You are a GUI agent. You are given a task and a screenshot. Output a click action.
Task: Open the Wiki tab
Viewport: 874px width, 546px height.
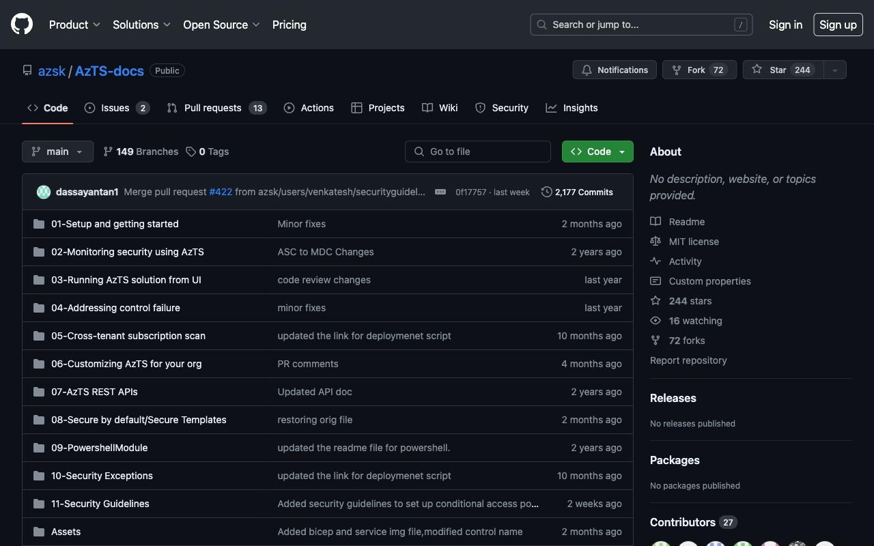(440, 108)
